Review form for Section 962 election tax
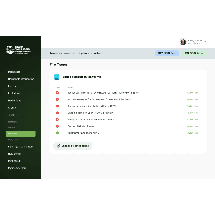Screen dimensions: 215x215 (x=192, y=126)
